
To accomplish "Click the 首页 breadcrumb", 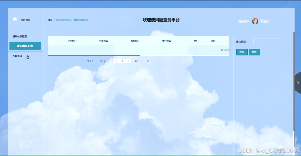I will click(x=50, y=20).
